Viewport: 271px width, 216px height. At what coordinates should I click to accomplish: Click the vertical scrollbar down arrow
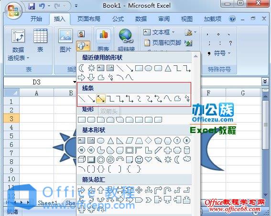[x=265, y=195]
